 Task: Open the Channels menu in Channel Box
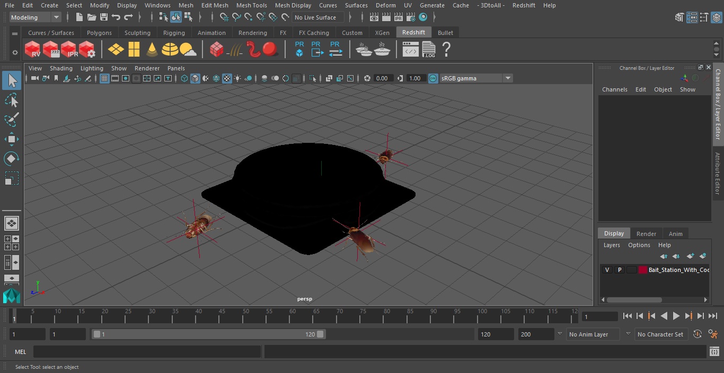click(614, 89)
